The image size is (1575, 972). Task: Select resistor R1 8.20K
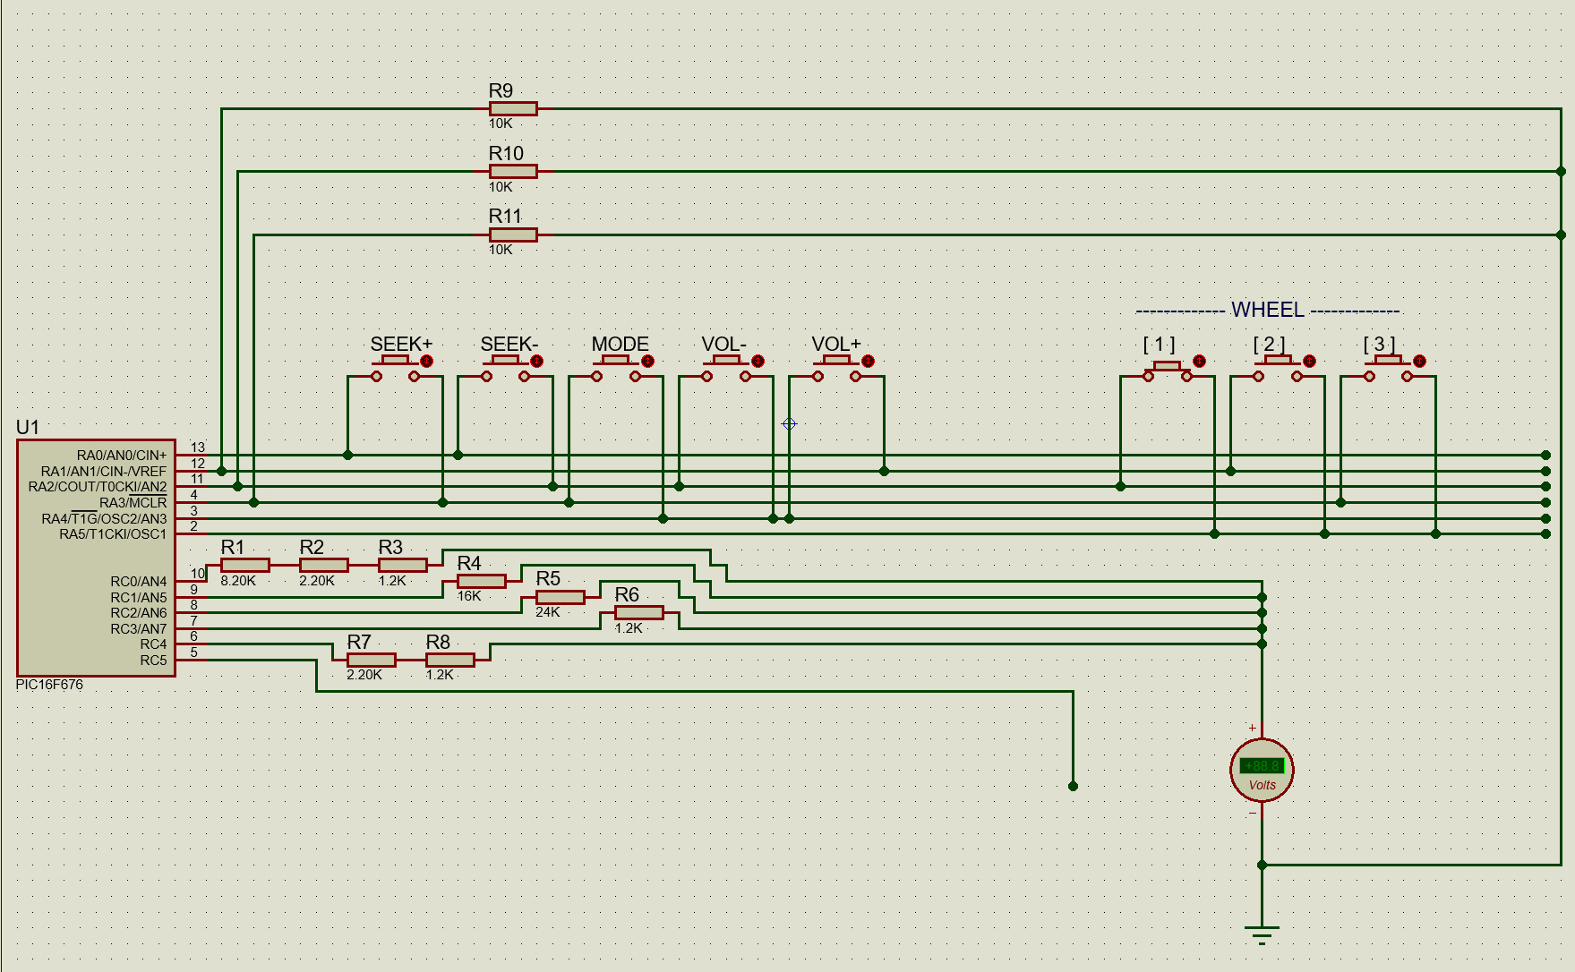click(x=244, y=565)
